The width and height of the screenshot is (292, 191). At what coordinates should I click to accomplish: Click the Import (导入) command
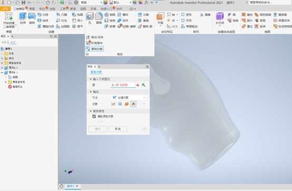pyautogui.click(x=77, y=21)
